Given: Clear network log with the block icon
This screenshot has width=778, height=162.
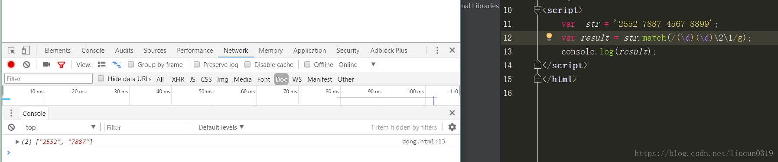Looking at the screenshot, I should 26,64.
